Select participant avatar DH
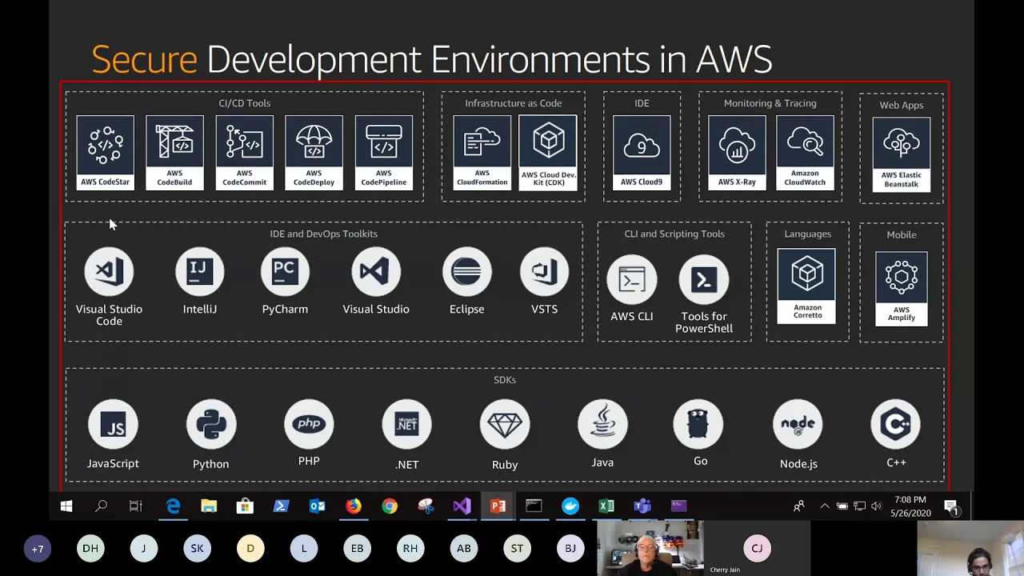Viewport: 1024px width, 576px height. (90, 549)
